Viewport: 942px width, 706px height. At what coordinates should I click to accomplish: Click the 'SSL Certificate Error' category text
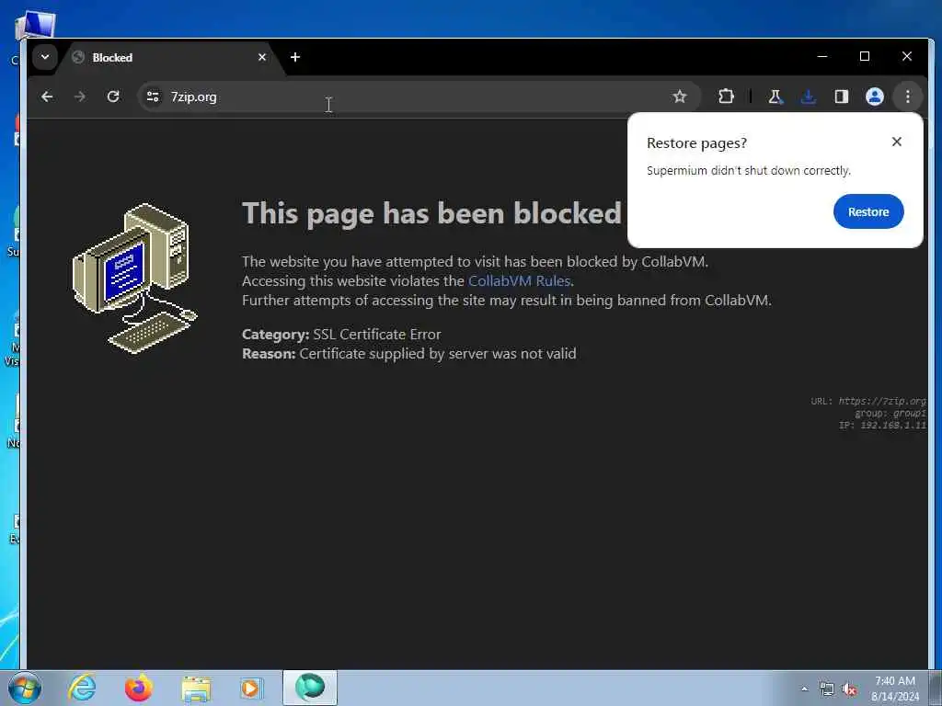pos(376,335)
